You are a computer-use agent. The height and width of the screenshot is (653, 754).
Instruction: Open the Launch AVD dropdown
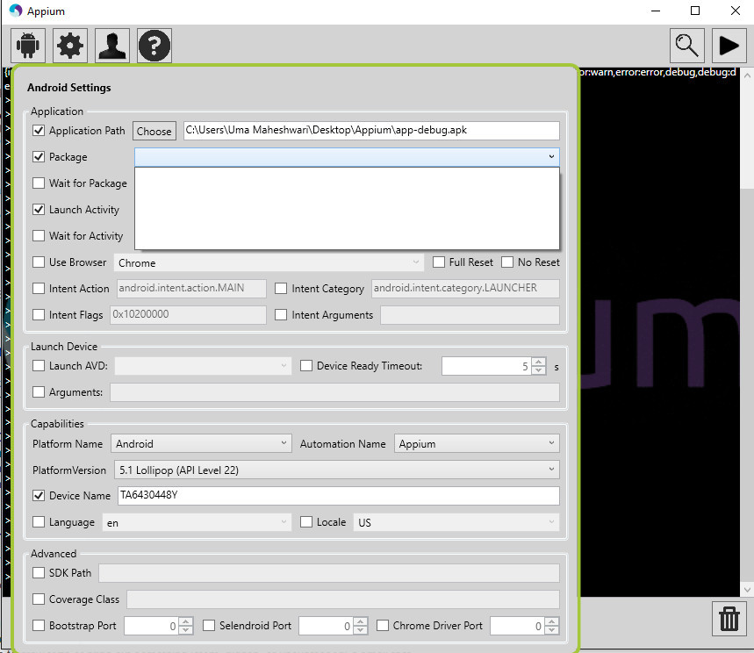tap(203, 366)
